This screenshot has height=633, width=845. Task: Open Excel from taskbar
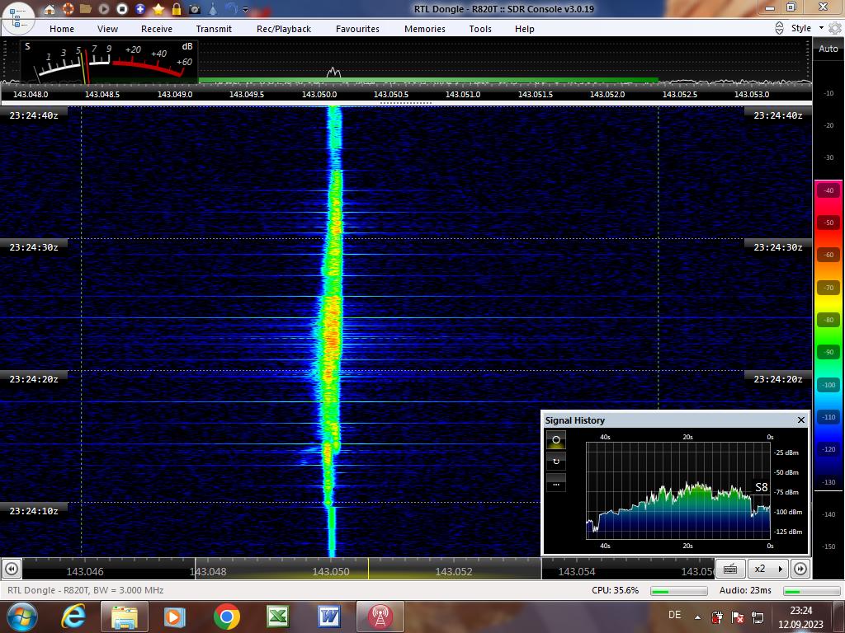pos(278,617)
